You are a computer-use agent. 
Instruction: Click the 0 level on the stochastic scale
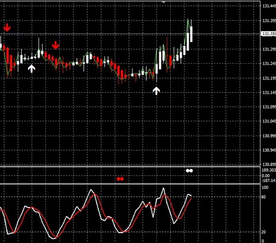263,241
